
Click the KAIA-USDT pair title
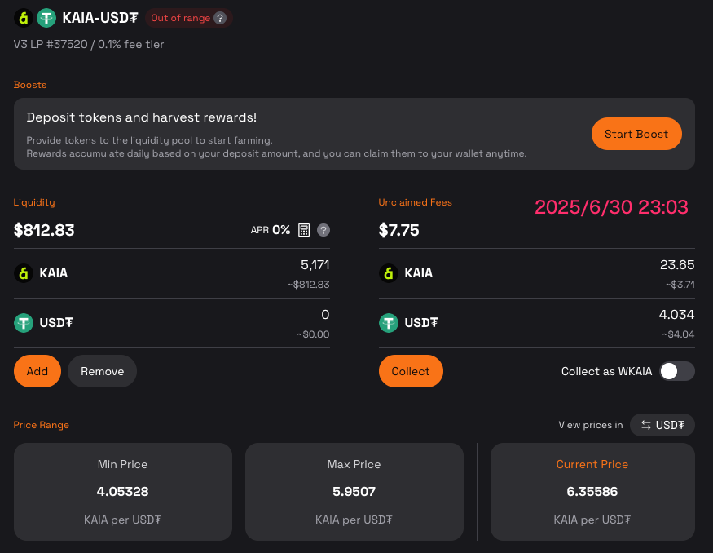(100, 18)
